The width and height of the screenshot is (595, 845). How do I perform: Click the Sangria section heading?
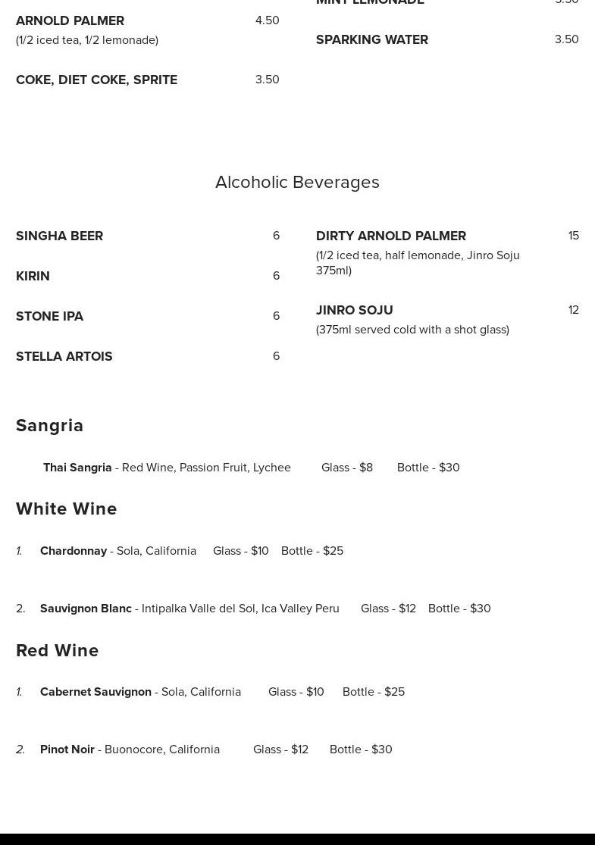(x=50, y=425)
